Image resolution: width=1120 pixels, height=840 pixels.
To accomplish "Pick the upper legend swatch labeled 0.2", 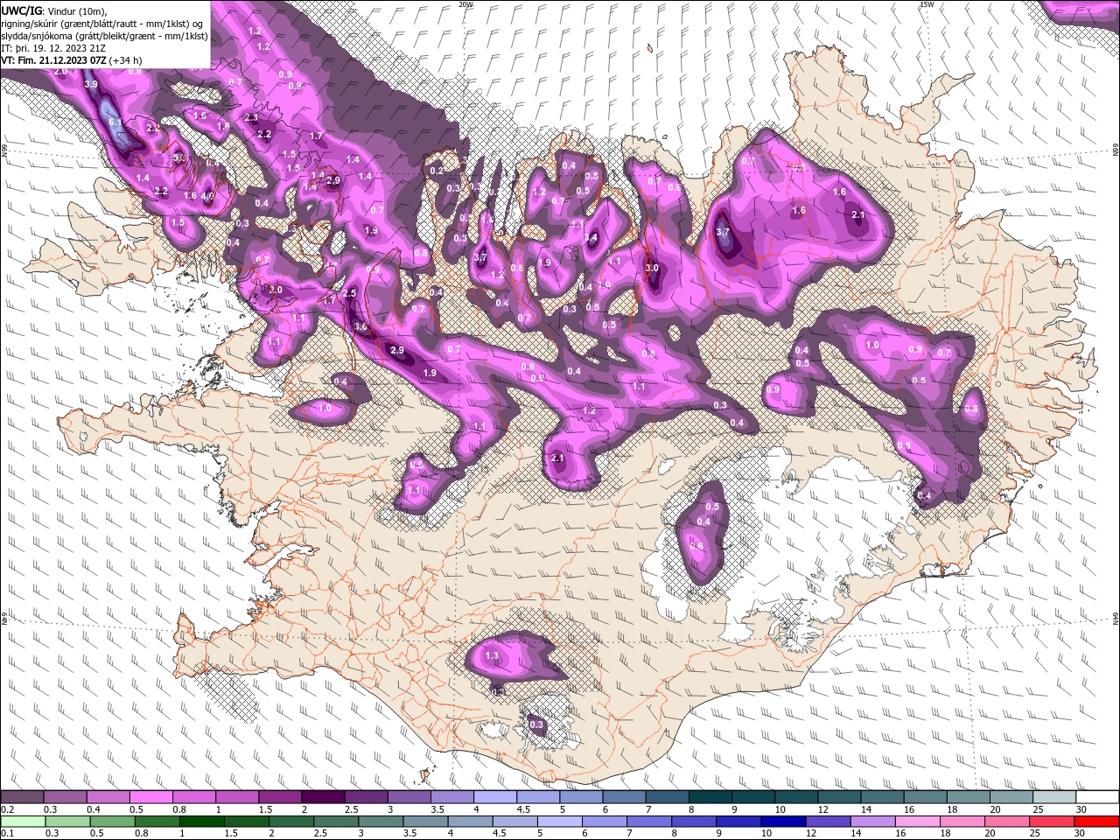I will (x=22, y=797).
